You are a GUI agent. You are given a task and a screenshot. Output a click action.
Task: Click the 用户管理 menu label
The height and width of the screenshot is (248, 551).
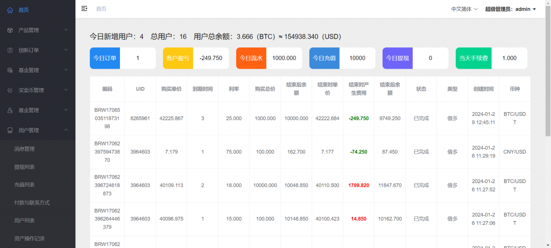pos(29,130)
